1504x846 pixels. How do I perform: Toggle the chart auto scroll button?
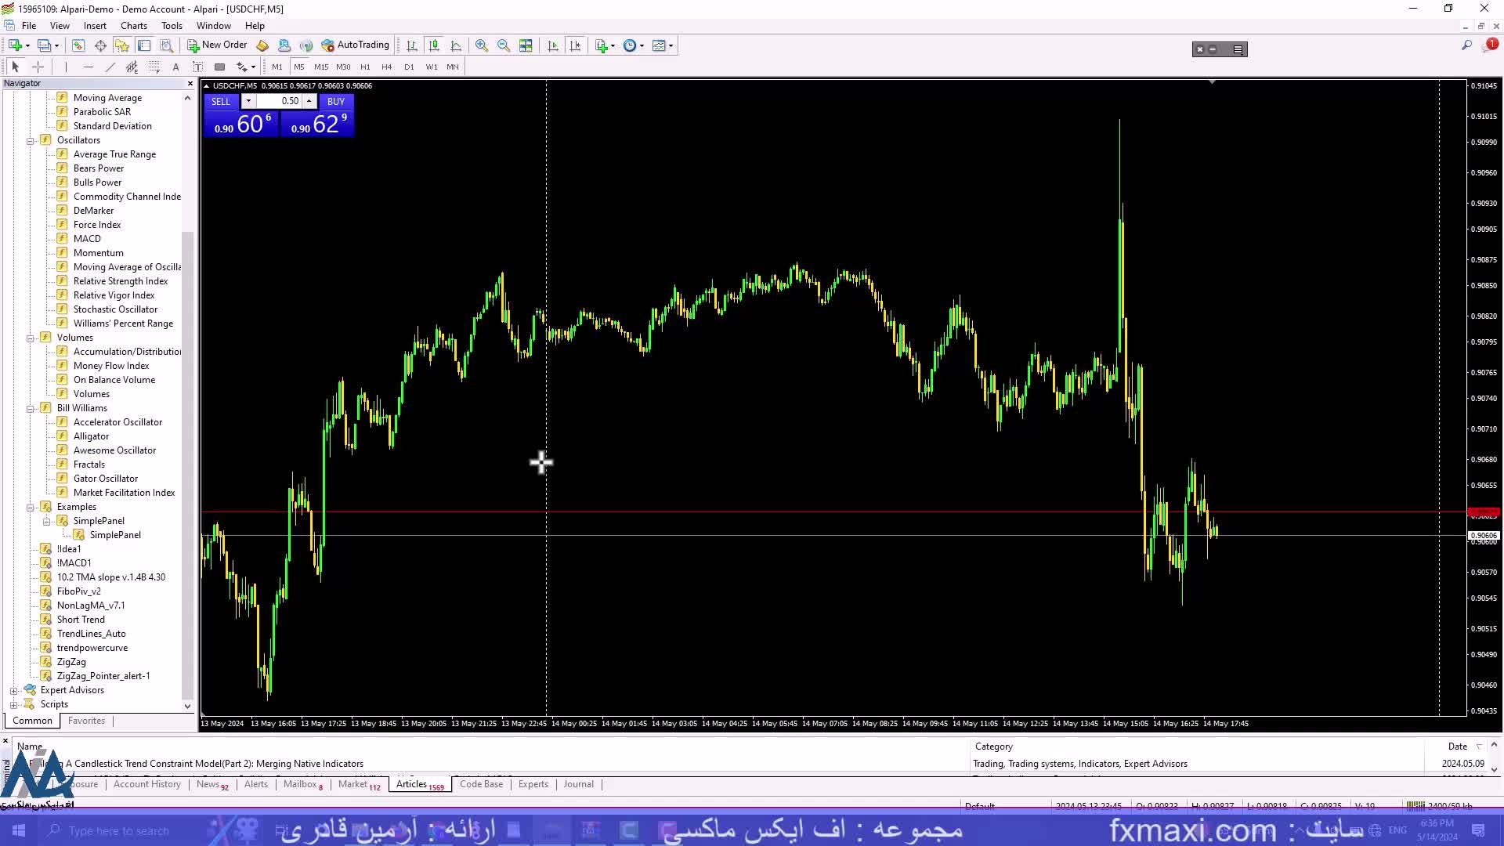click(x=553, y=45)
